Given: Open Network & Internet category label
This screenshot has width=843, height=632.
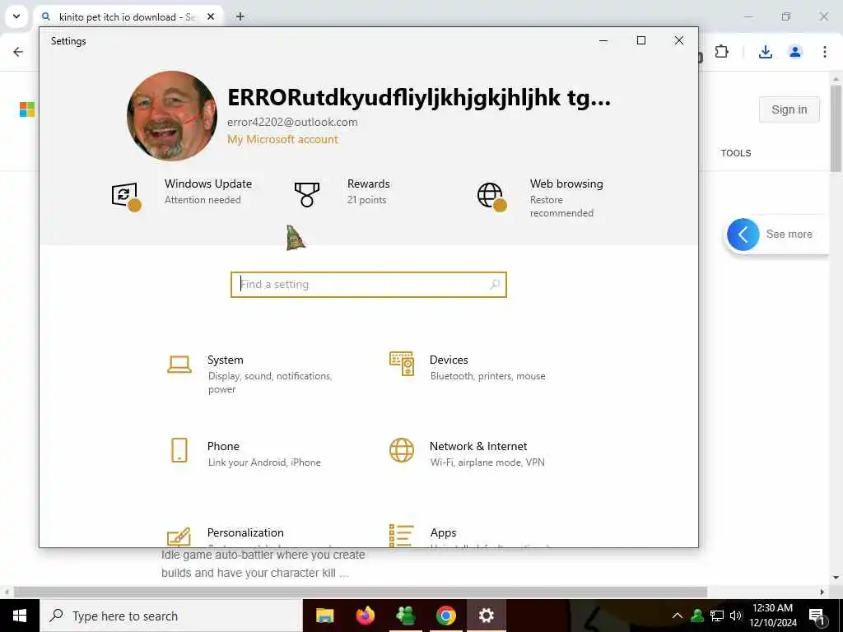Looking at the screenshot, I should click(x=478, y=447).
